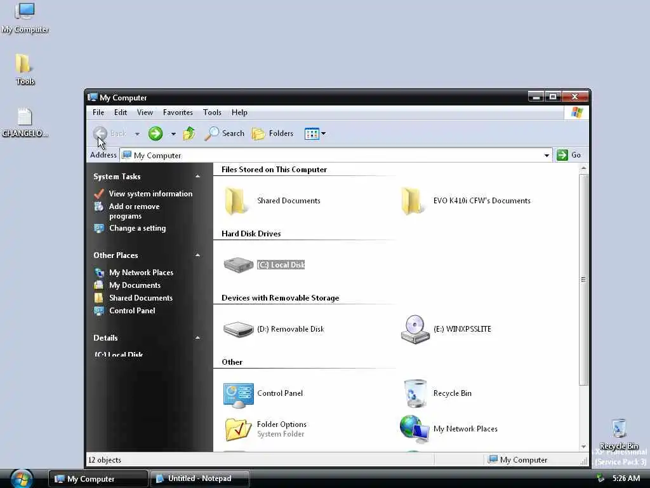Select the Folder Options icon
Screen dimensions: 650x488
238,429
